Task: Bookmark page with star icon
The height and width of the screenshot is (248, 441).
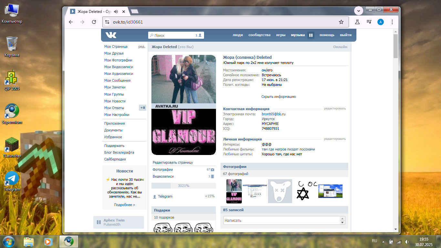Action: [341, 22]
